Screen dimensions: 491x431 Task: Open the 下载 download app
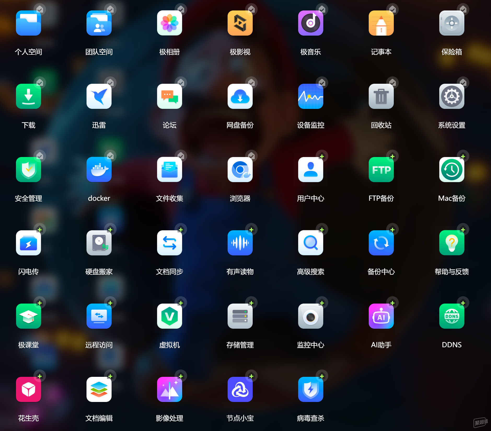[x=28, y=96]
